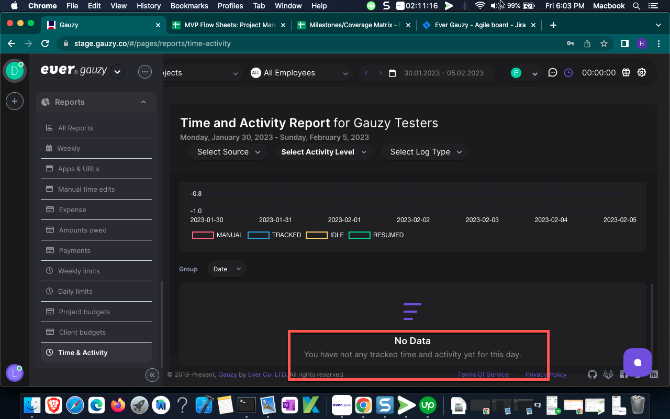Open the green D organization avatar
Image resolution: width=670 pixels, height=419 pixels.
15,71
